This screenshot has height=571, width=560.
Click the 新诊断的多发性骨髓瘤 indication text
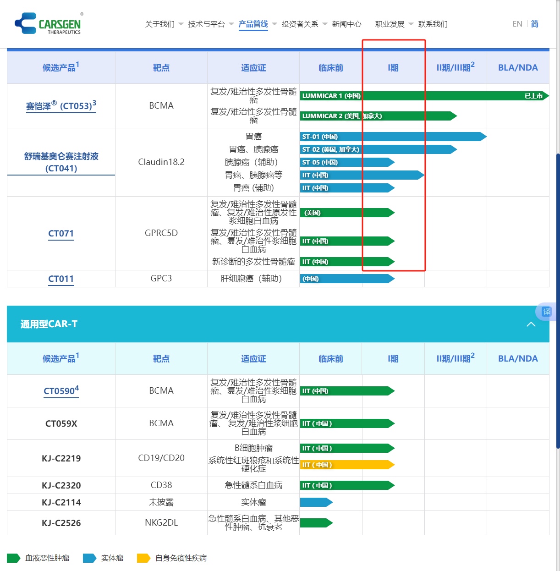click(253, 261)
